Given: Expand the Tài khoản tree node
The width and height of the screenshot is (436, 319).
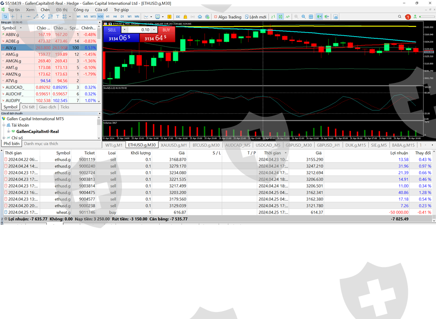Looking at the screenshot, I should point(4,125).
